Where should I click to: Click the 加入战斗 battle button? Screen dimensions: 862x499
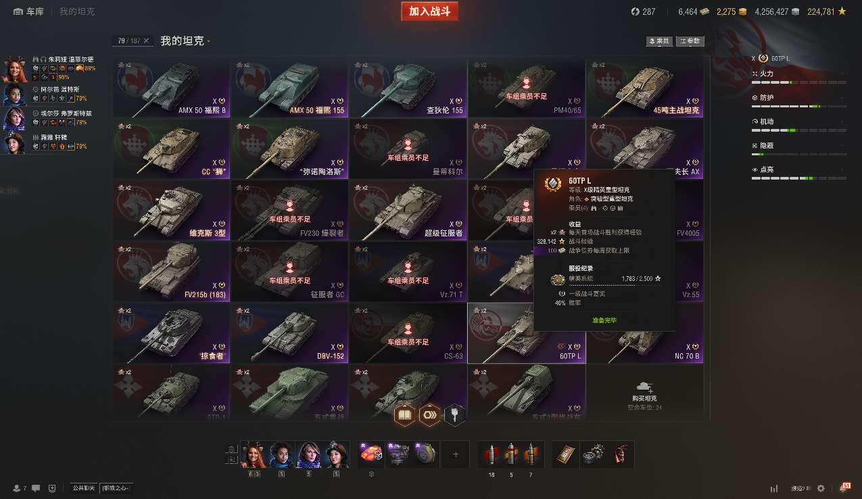[x=429, y=11]
